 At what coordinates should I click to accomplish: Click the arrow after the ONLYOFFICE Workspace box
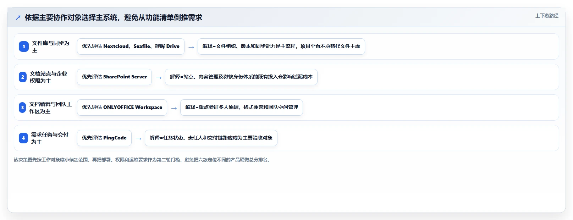coord(174,108)
